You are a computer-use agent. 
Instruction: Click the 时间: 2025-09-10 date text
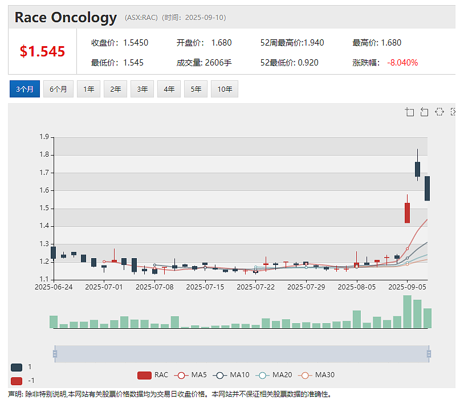[x=194, y=18]
